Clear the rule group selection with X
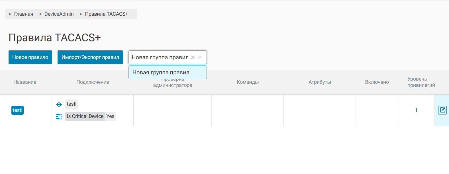 tap(193, 57)
